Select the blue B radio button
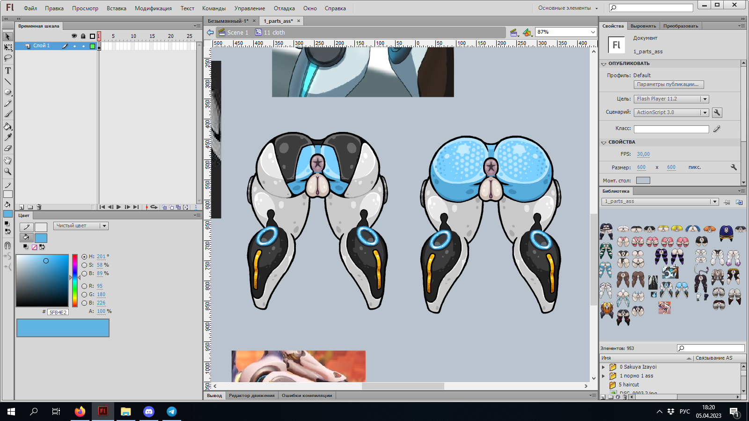The height and width of the screenshot is (421, 749). click(84, 303)
